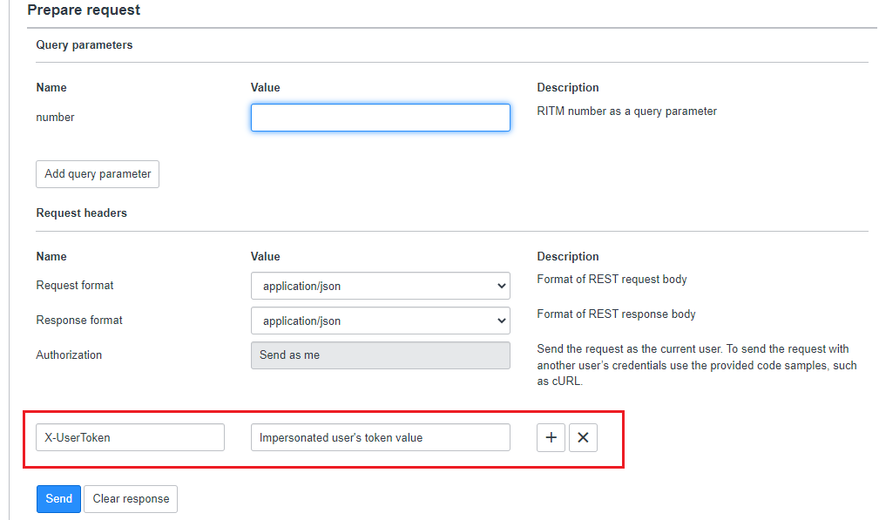Click the Prepare request heading
This screenshot has height=520, width=879.
pos(84,10)
